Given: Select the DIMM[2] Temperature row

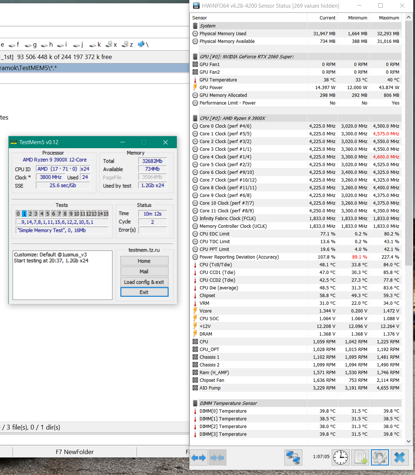Looking at the screenshot, I should [296, 427].
